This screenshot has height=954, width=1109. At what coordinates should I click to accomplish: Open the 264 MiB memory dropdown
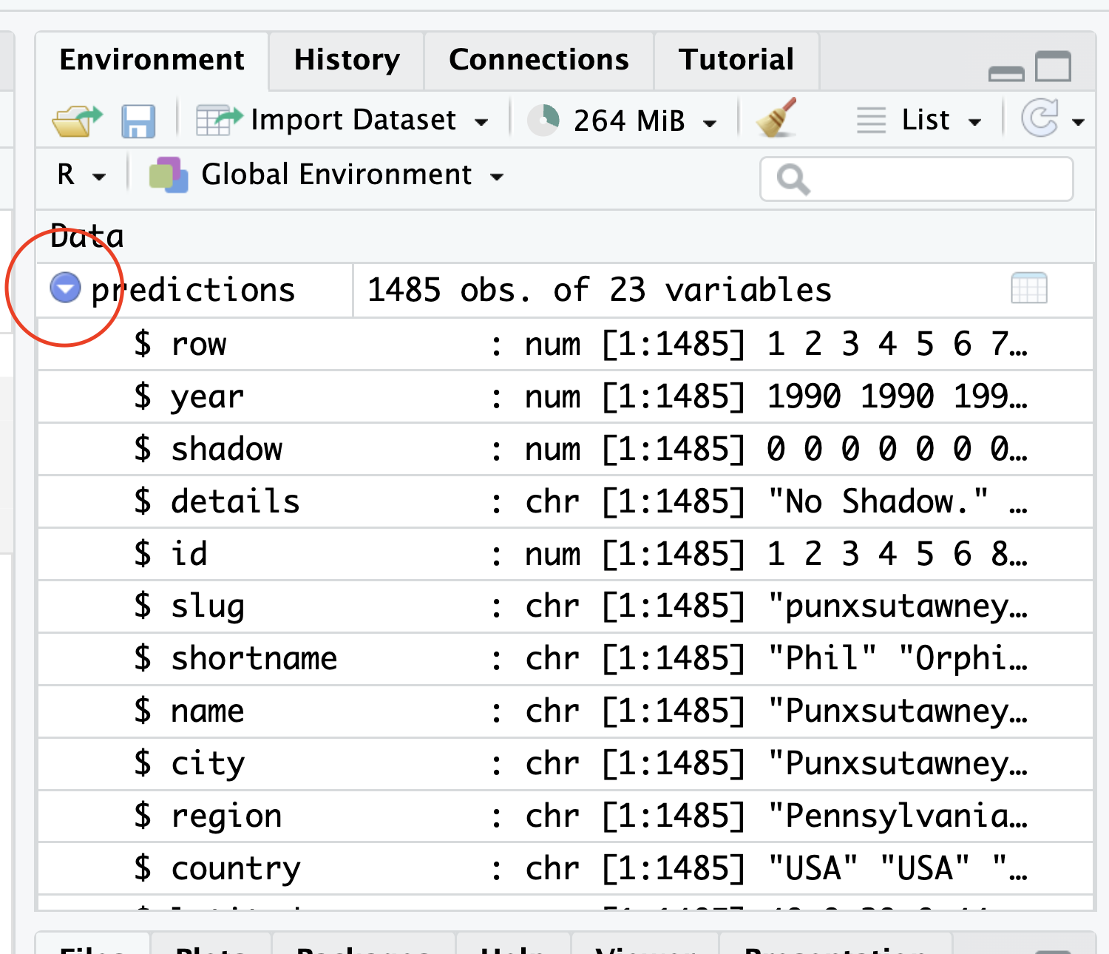pos(710,124)
